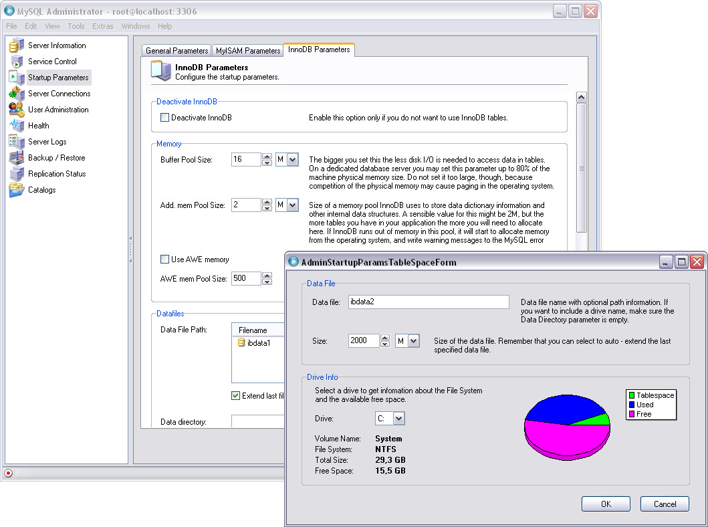Open the Health graph icon
Screen dimensions: 708x527
click(x=17, y=125)
